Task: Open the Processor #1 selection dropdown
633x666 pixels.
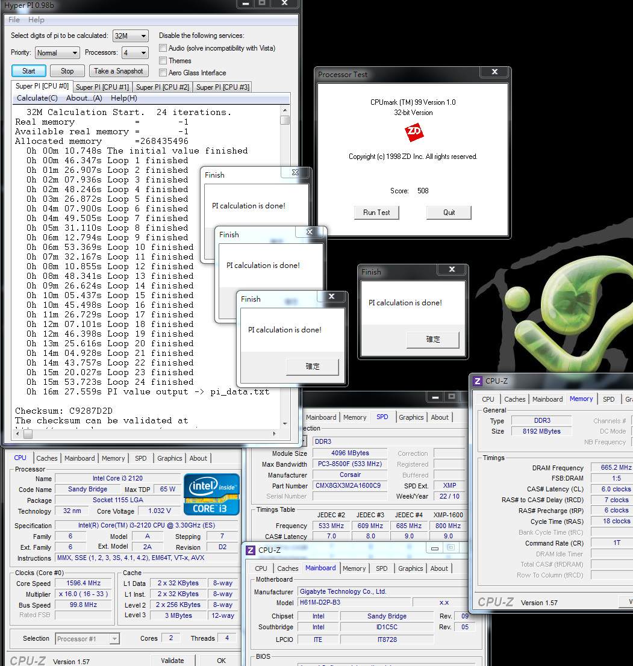Action: (x=87, y=639)
